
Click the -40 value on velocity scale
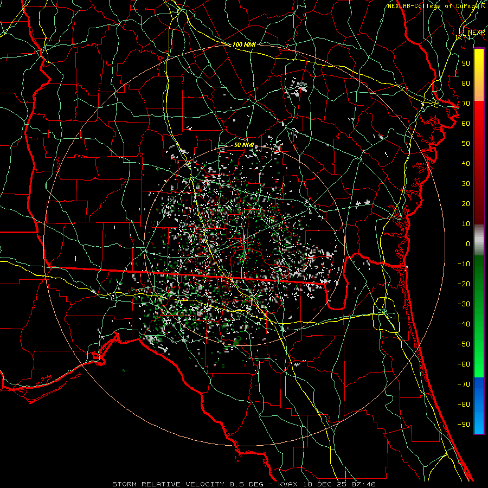pyautogui.click(x=464, y=324)
